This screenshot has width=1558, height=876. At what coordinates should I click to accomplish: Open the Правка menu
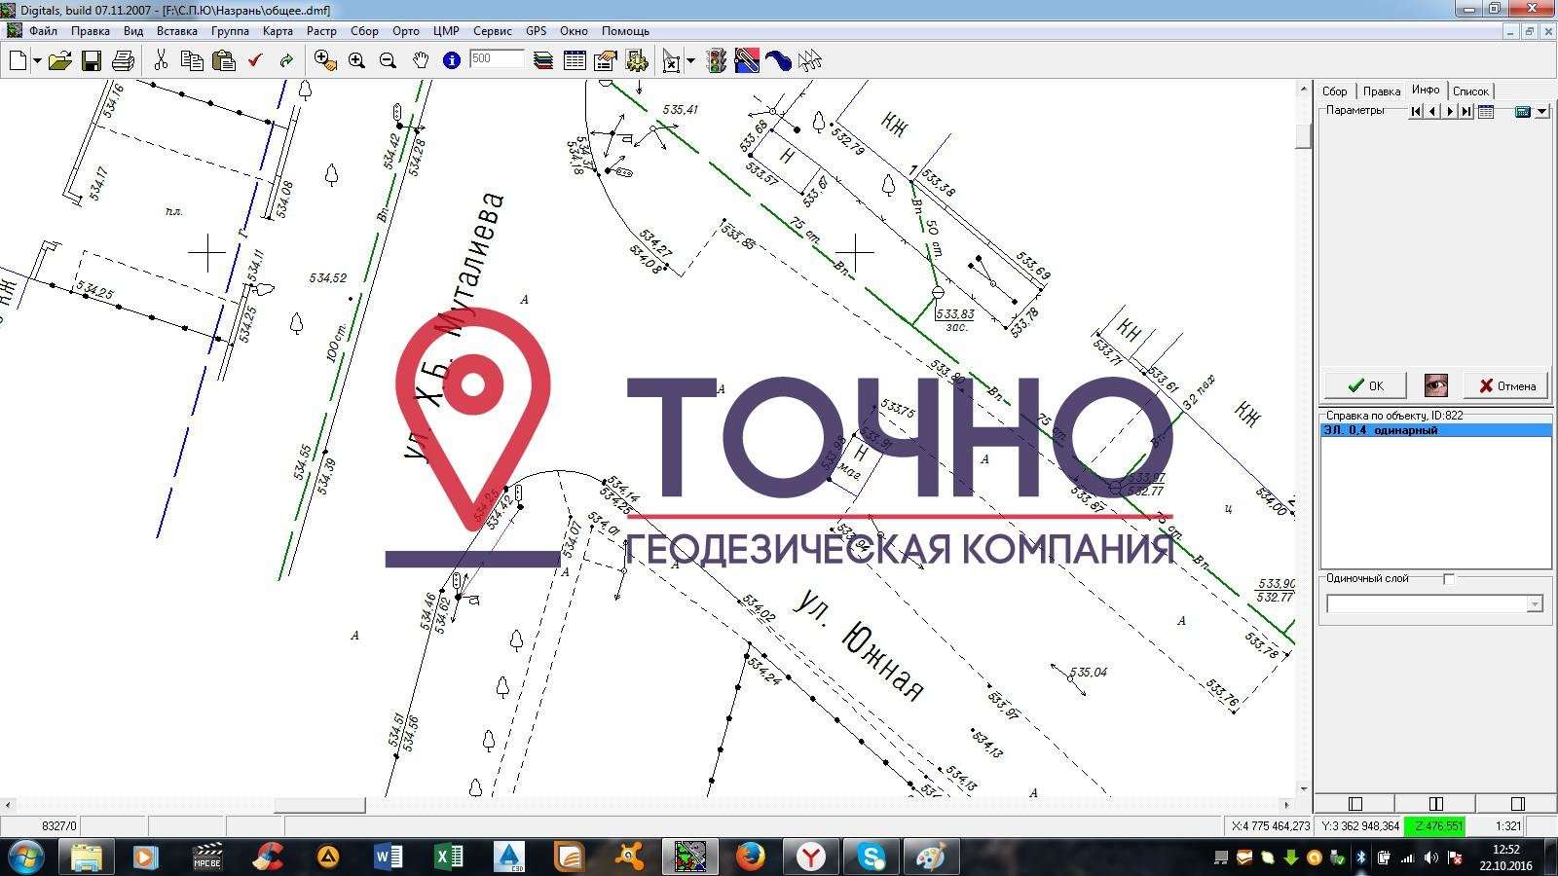click(x=91, y=31)
